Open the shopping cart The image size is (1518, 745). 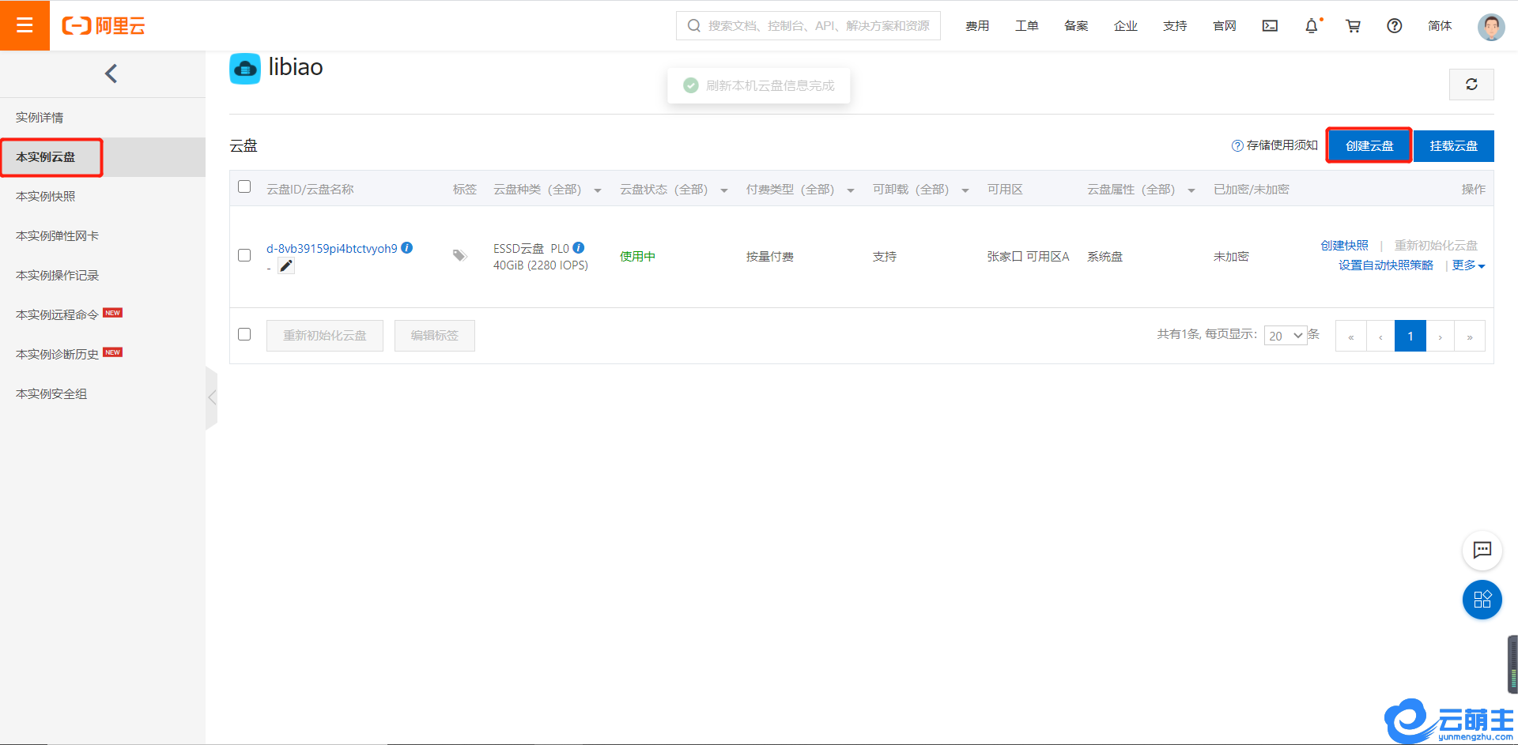pyautogui.click(x=1353, y=26)
